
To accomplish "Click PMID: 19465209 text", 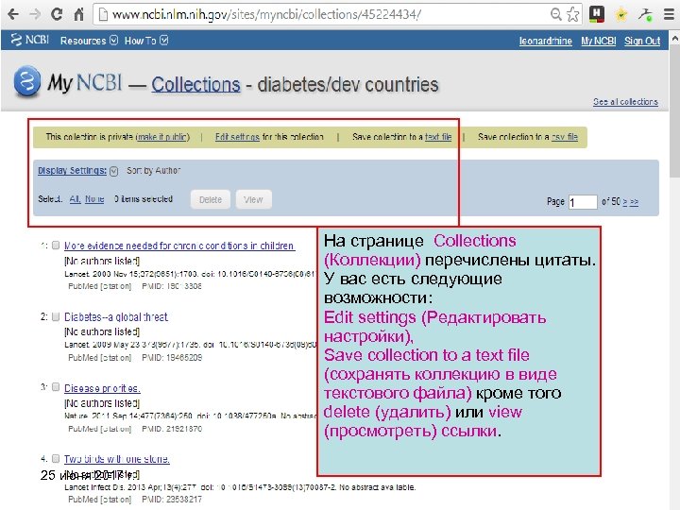I will click(x=172, y=358).
